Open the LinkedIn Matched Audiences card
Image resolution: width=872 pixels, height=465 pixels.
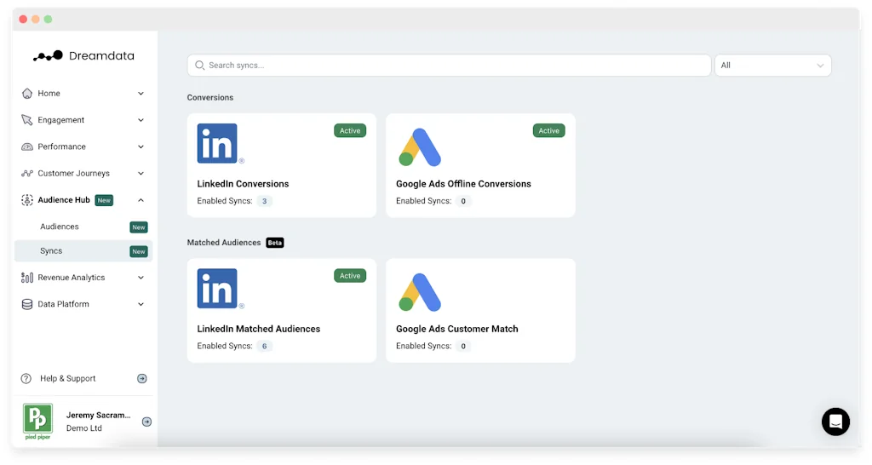[x=282, y=310]
